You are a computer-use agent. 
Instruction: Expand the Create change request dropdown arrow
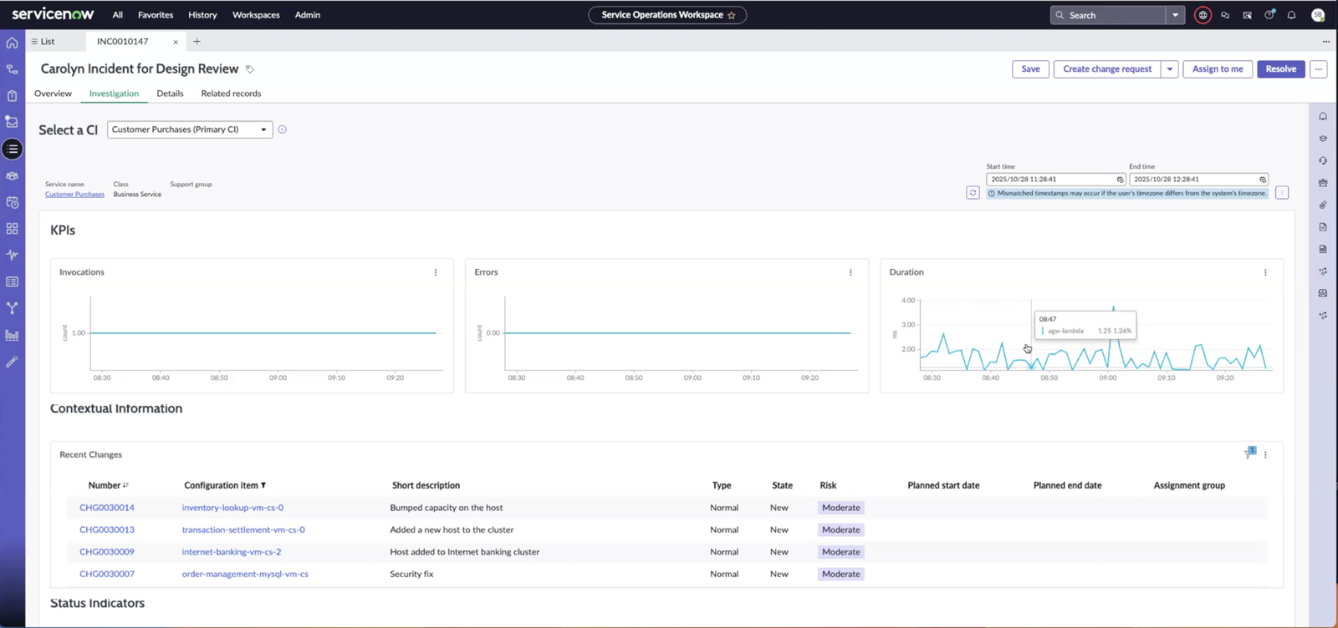pyautogui.click(x=1170, y=69)
